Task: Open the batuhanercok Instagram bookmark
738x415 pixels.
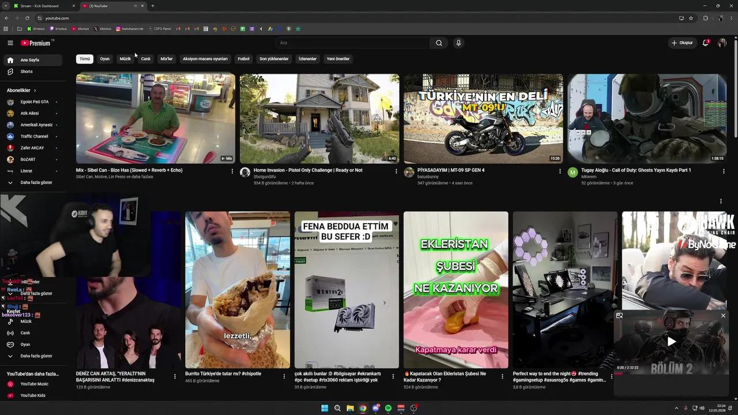Action: (130, 29)
